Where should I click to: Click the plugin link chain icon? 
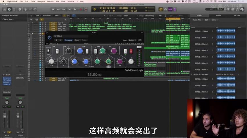pos(139,40)
